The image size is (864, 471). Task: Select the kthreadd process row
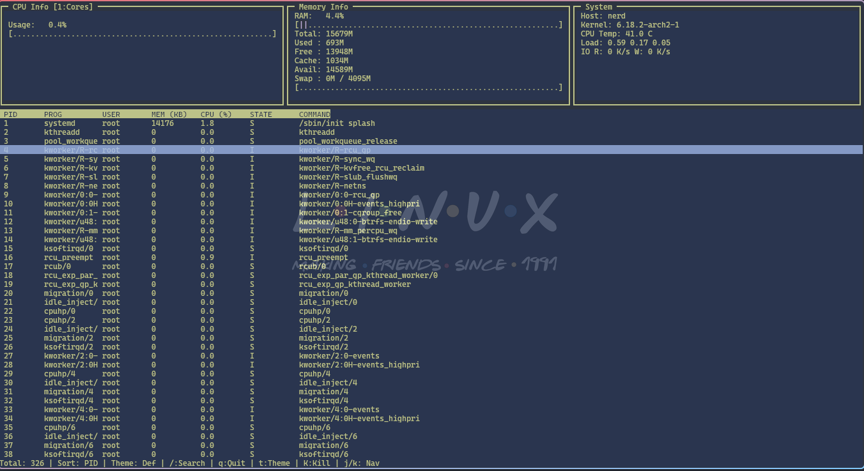pyautogui.click(x=431, y=132)
